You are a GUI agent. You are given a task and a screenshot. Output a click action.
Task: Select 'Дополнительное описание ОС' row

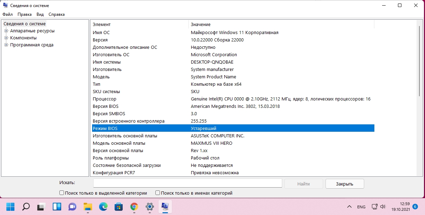233,47
